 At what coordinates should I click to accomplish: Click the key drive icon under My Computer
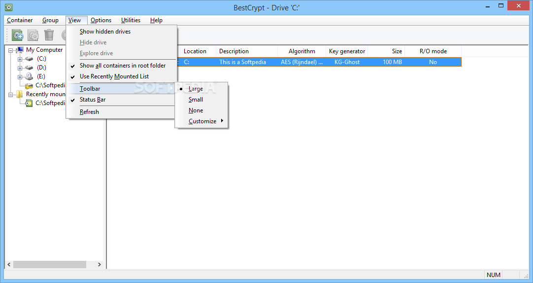pos(29,85)
